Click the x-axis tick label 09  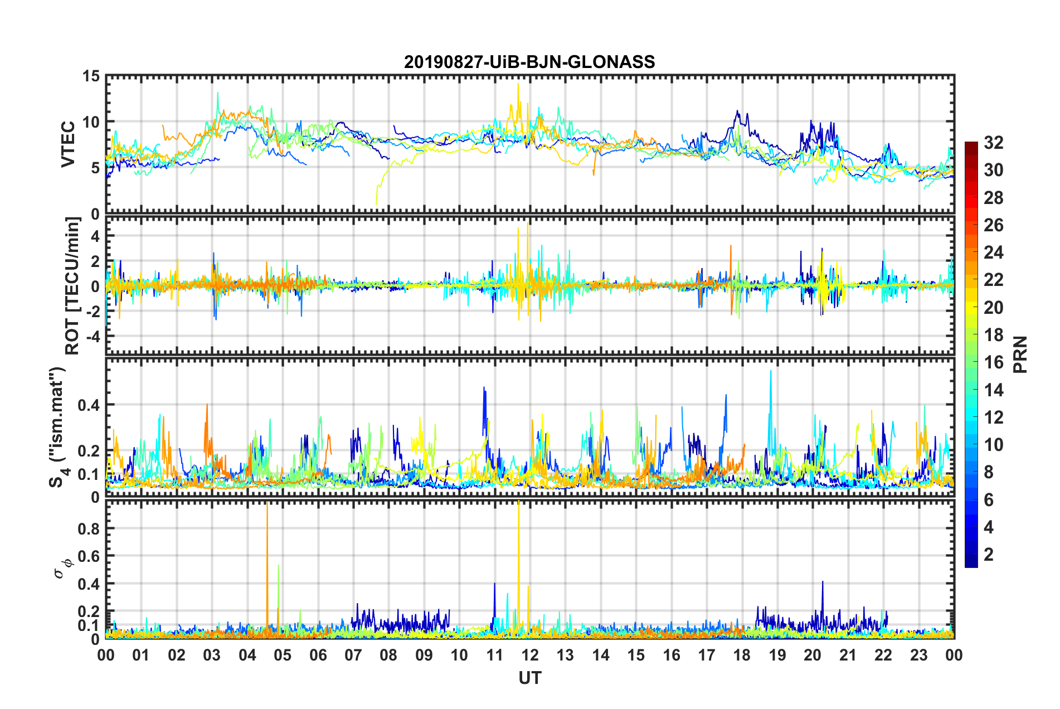[x=424, y=655]
